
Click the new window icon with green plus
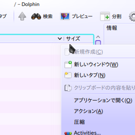68,64
